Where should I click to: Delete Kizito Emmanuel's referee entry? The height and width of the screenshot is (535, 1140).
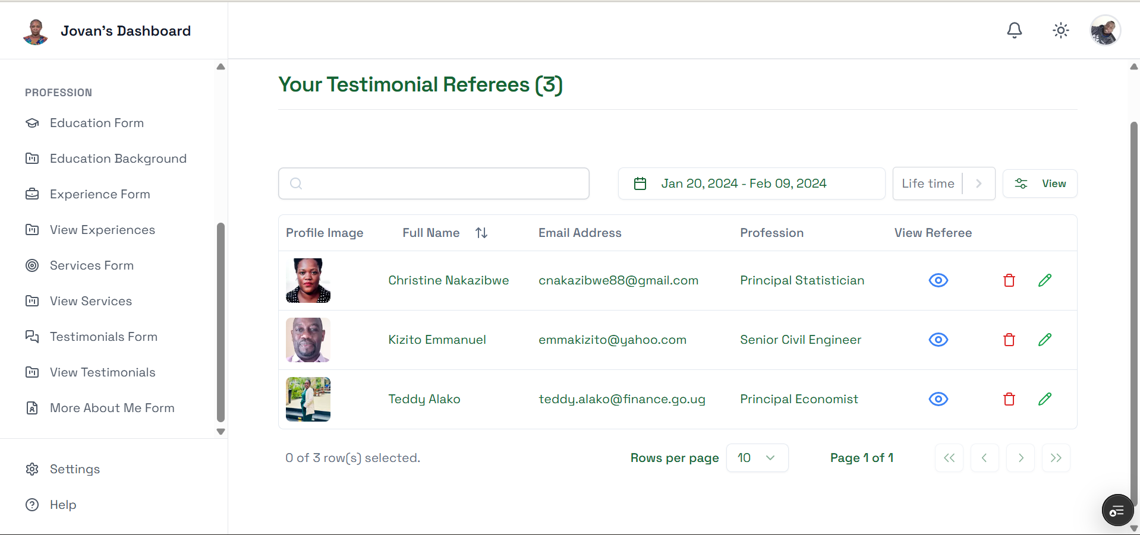click(1009, 340)
